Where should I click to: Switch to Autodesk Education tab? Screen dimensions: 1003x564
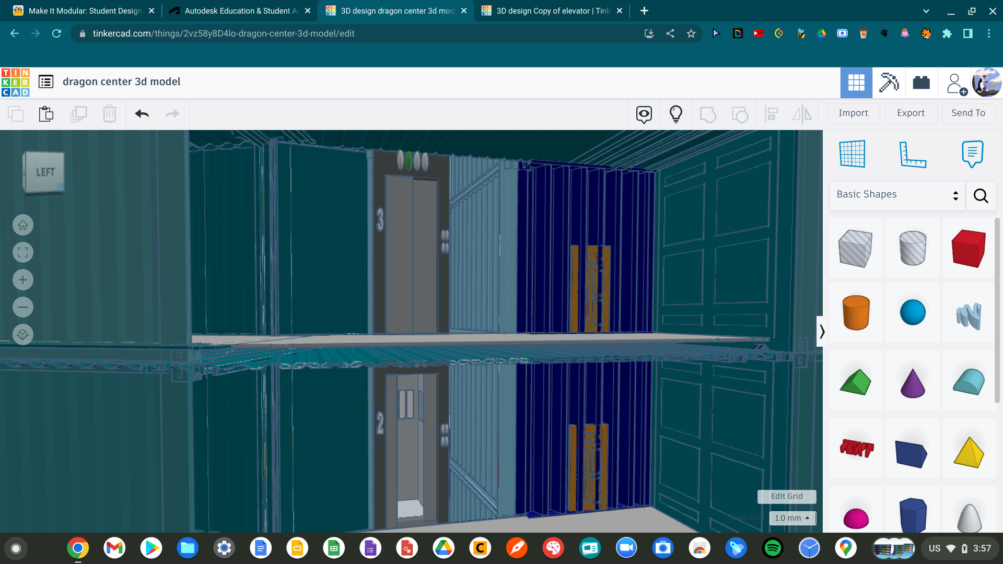pos(240,10)
